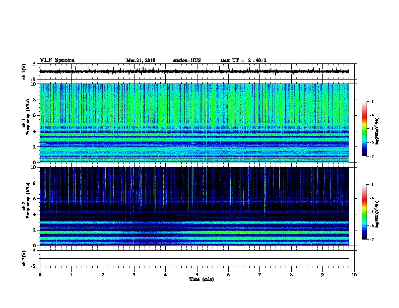Click the ch.2 color scale bar
399x308 pixels.
point(365,212)
